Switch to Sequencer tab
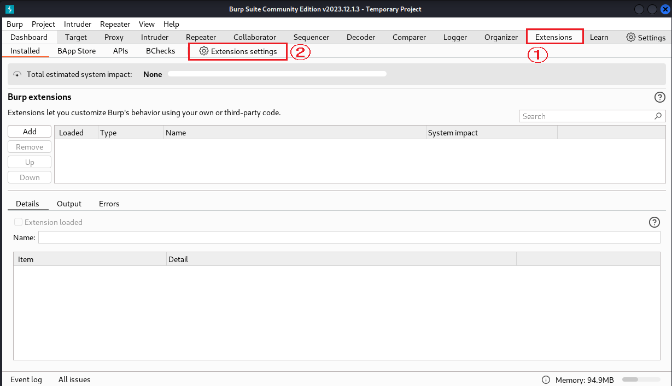 311,37
